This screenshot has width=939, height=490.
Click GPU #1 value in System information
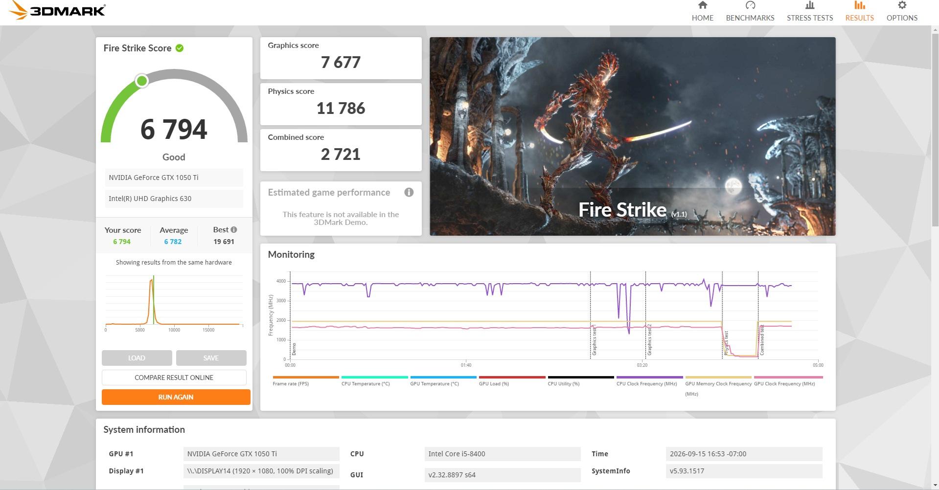click(261, 454)
